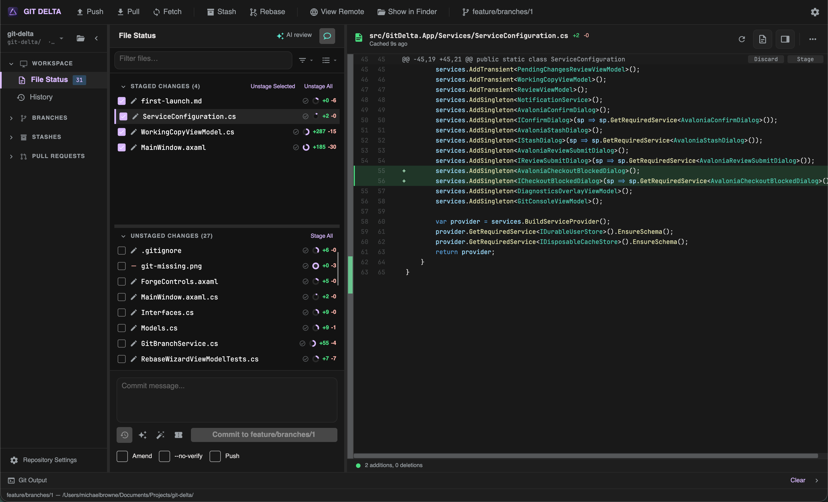Enable the Amend checkbox

pos(122,456)
